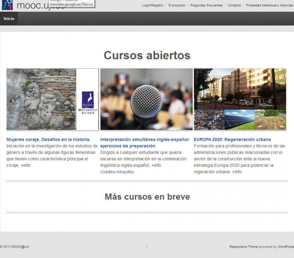This screenshot has height=258, width=294.
Task: Open the El proyecto menu item
Action: coord(177,6)
